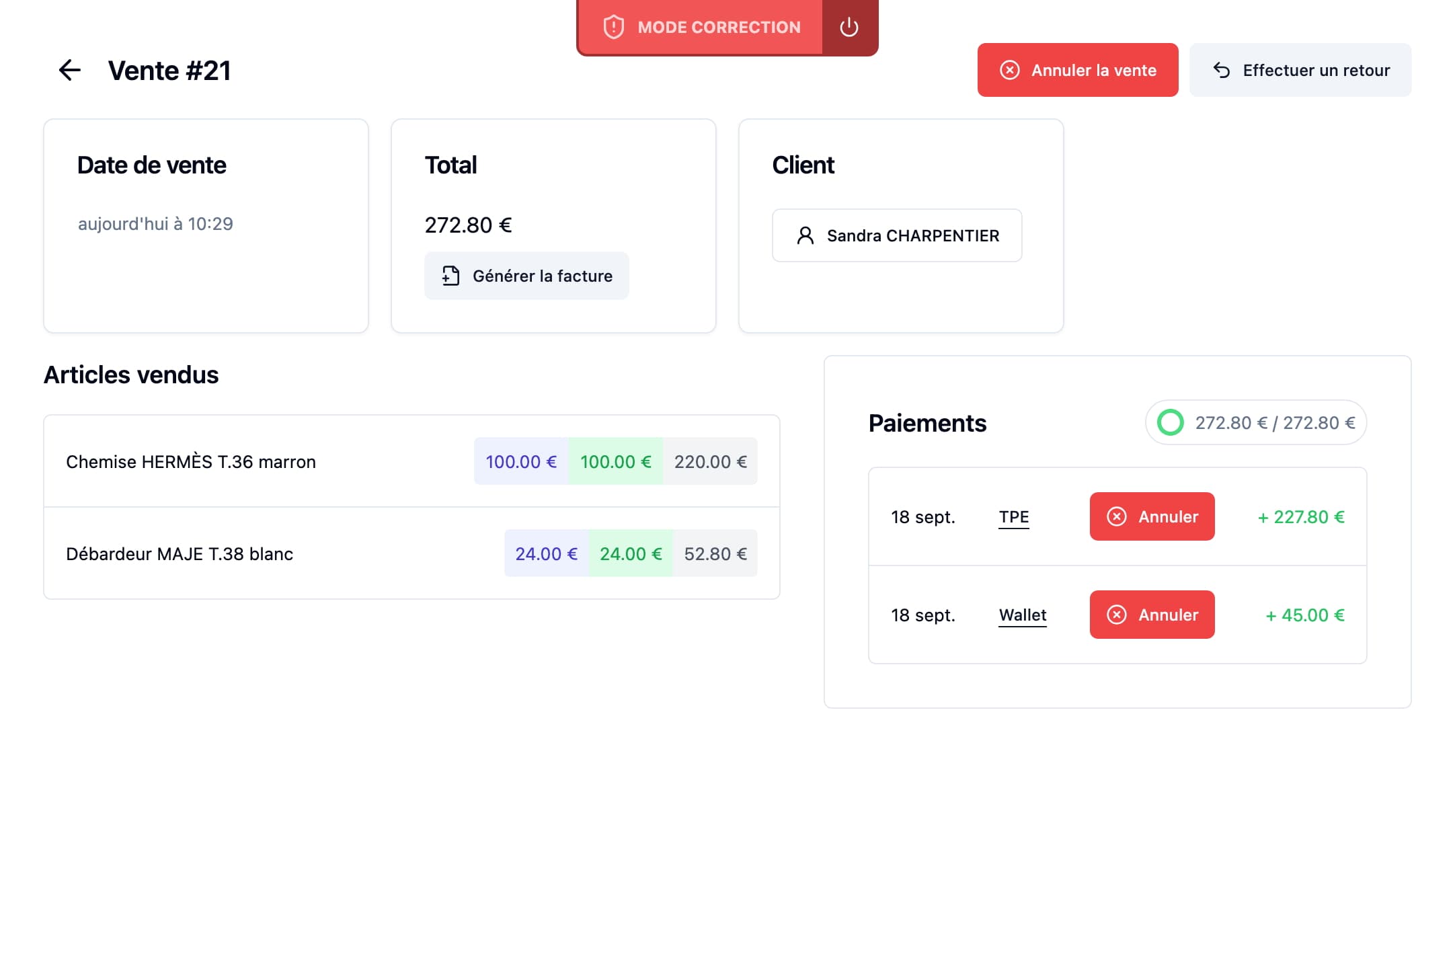Cancel the Wallet payment of 45.00 €

pyautogui.click(x=1152, y=615)
